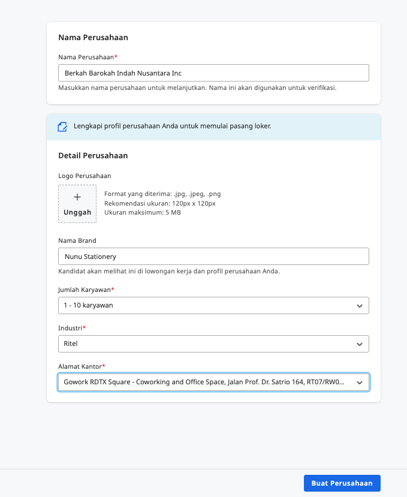Open the Alamat Kantor dropdown
The width and height of the screenshot is (407, 497).
(213, 382)
